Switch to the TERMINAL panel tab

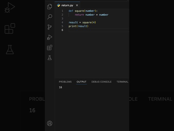pyautogui.click(x=122, y=82)
